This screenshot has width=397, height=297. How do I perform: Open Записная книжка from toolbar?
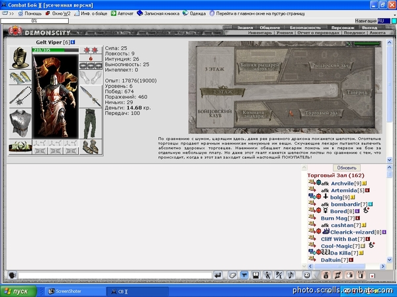point(158,14)
